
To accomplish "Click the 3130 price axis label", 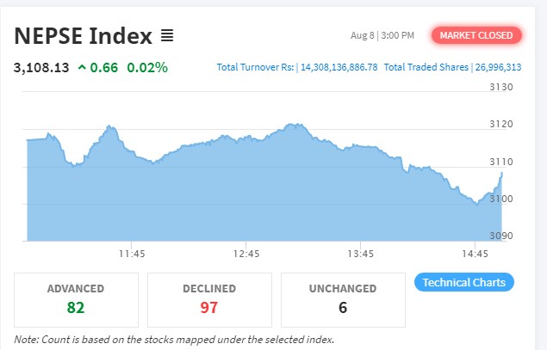I will pyautogui.click(x=500, y=88).
